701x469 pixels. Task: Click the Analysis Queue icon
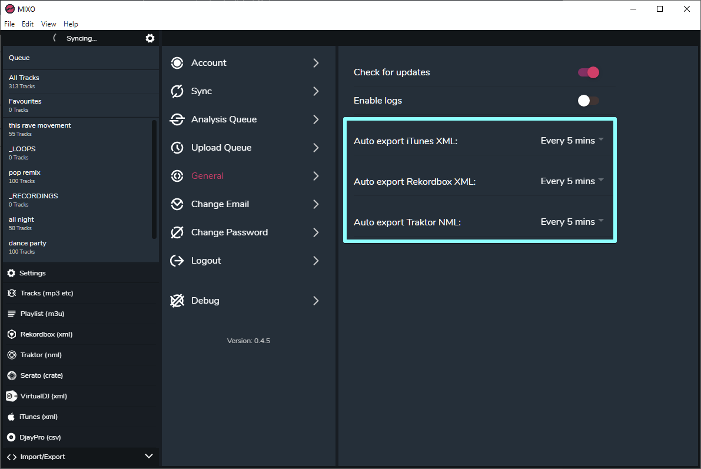(x=177, y=119)
